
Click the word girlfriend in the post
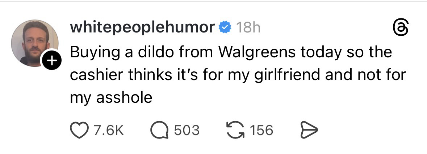point(287,75)
